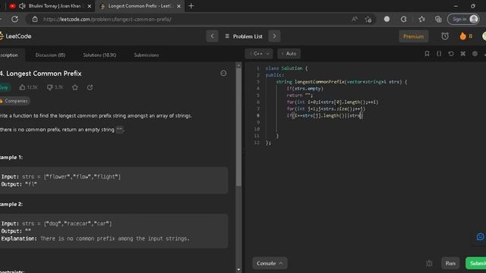Open the read aloud icon in the address bar

click(x=355, y=19)
